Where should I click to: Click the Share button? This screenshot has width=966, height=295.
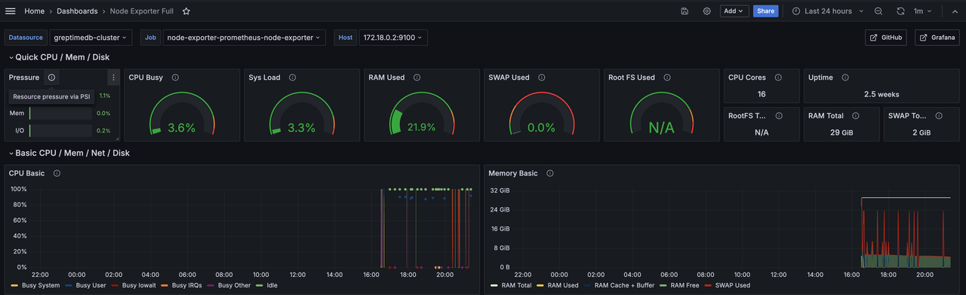pyautogui.click(x=765, y=11)
